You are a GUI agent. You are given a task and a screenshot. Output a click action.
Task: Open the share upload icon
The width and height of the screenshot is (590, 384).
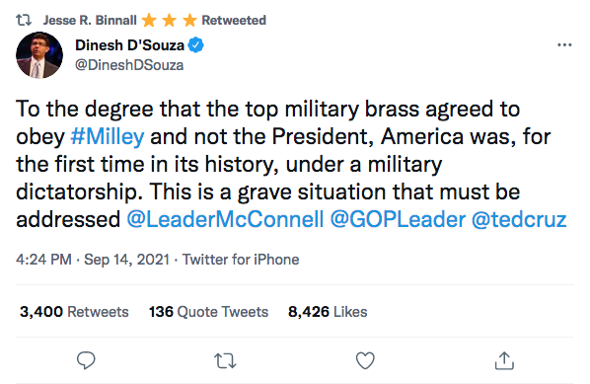pyautogui.click(x=504, y=360)
